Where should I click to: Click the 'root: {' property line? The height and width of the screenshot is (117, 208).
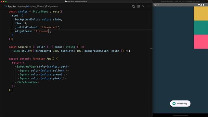[17, 16]
